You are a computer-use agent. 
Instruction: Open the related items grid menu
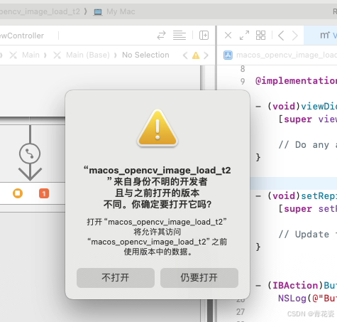[260, 36]
